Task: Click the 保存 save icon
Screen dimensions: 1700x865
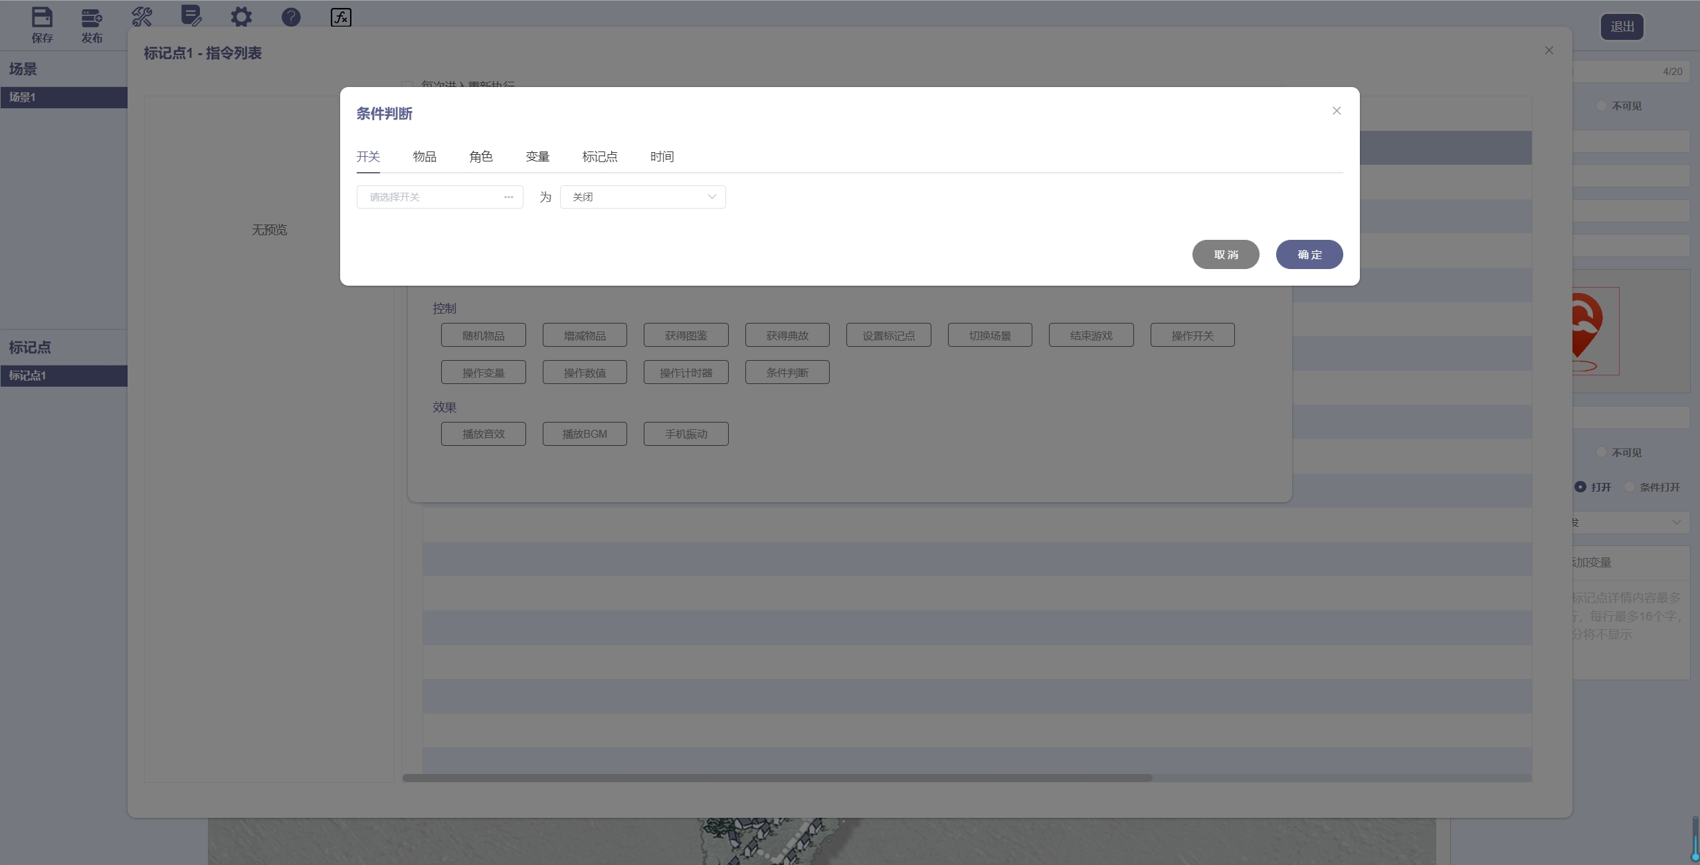Action: click(x=42, y=18)
